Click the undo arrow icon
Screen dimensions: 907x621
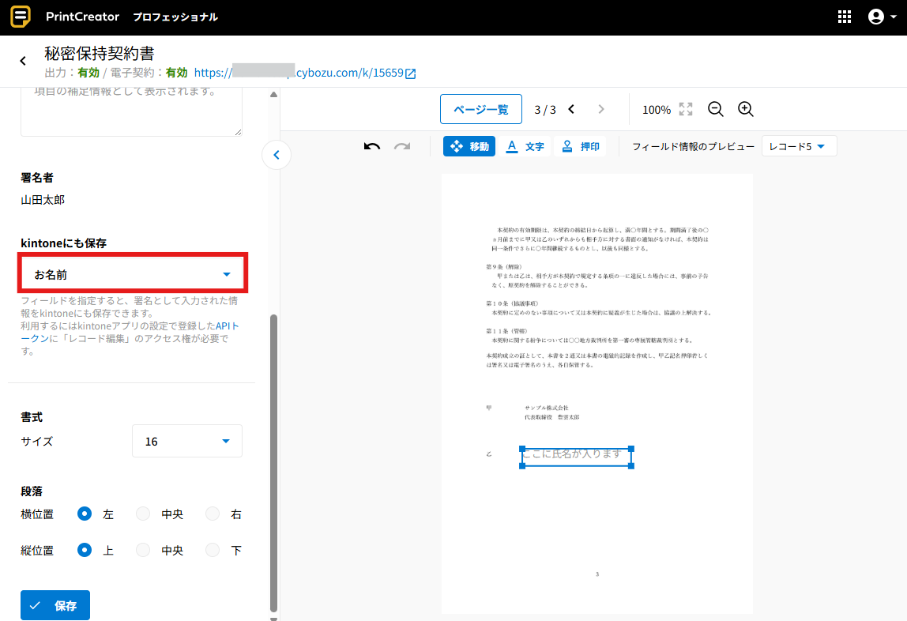point(372,146)
